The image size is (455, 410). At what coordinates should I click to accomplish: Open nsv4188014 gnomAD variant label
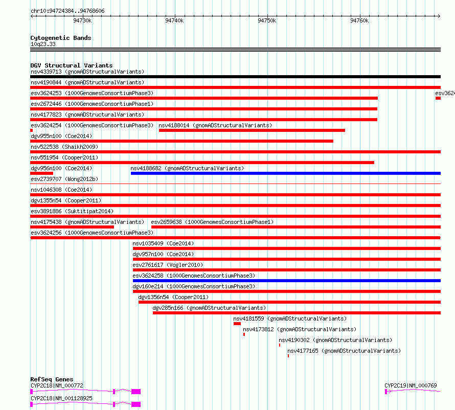pyautogui.click(x=215, y=125)
